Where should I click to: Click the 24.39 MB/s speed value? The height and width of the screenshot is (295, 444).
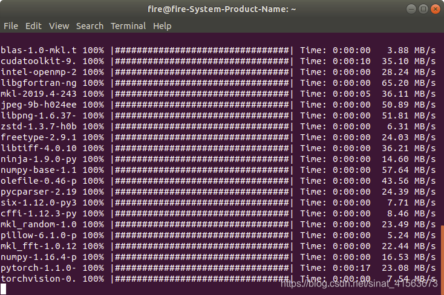click(408, 192)
